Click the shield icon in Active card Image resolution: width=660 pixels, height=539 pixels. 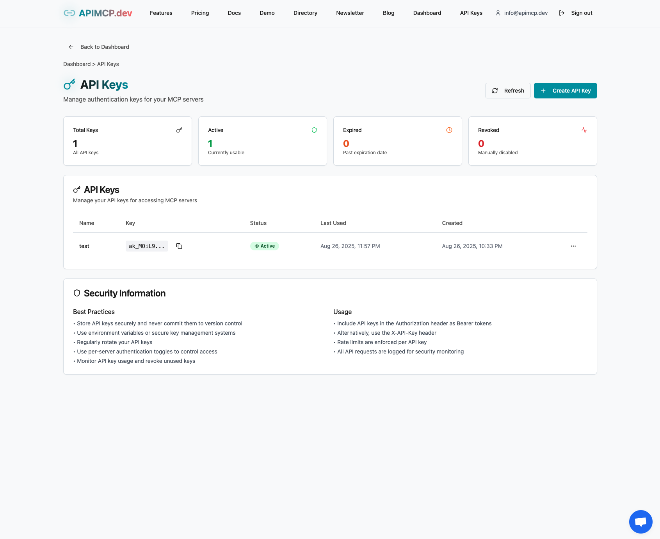coord(314,130)
